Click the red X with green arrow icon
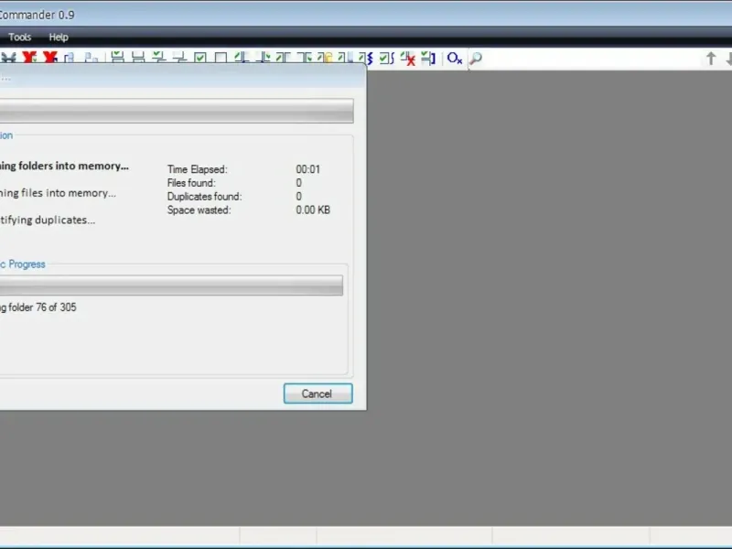This screenshot has width=732, height=549. pos(29,58)
